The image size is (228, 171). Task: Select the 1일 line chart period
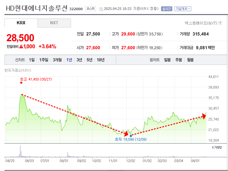[32, 60]
